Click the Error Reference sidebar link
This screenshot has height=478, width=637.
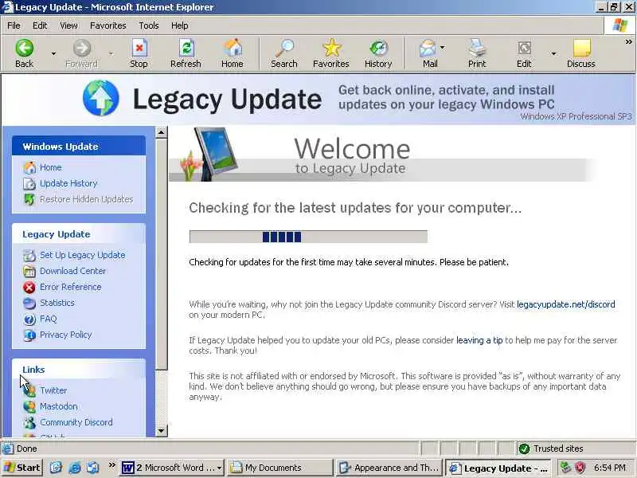71,288
